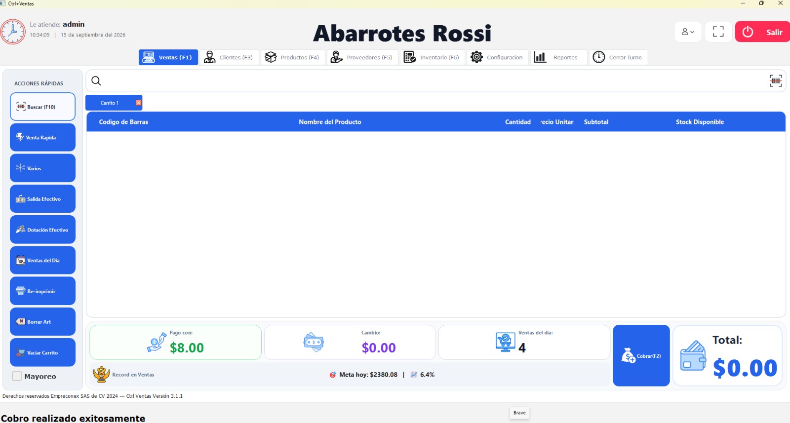The height and width of the screenshot is (423, 790).
Task: Open the Ventas (F1) tab
Action: click(168, 57)
